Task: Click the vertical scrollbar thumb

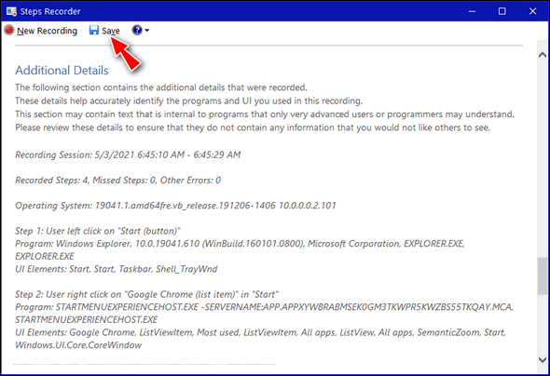Action: coord(543,275)
